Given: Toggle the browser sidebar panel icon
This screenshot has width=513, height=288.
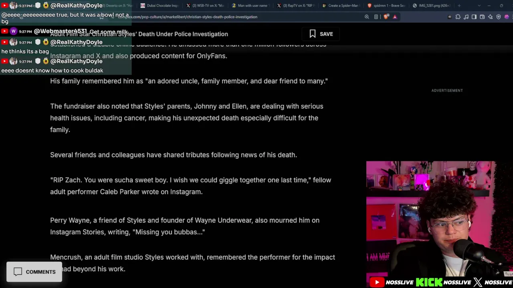Looking at the screenshot, I should click(x=474, y=17).
